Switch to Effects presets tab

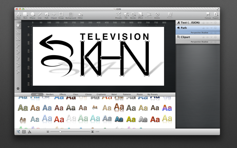(63, 94)
